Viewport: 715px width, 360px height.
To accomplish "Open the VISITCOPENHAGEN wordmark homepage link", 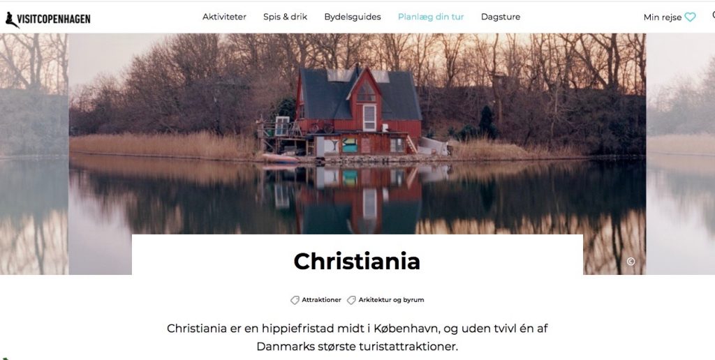I will point(54,19).
